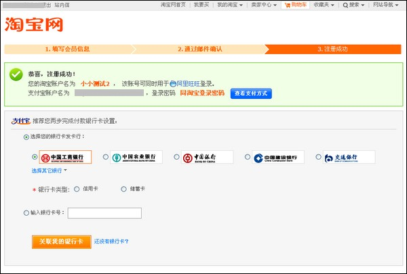Open 还没有银行卡? link

(111, 242)
